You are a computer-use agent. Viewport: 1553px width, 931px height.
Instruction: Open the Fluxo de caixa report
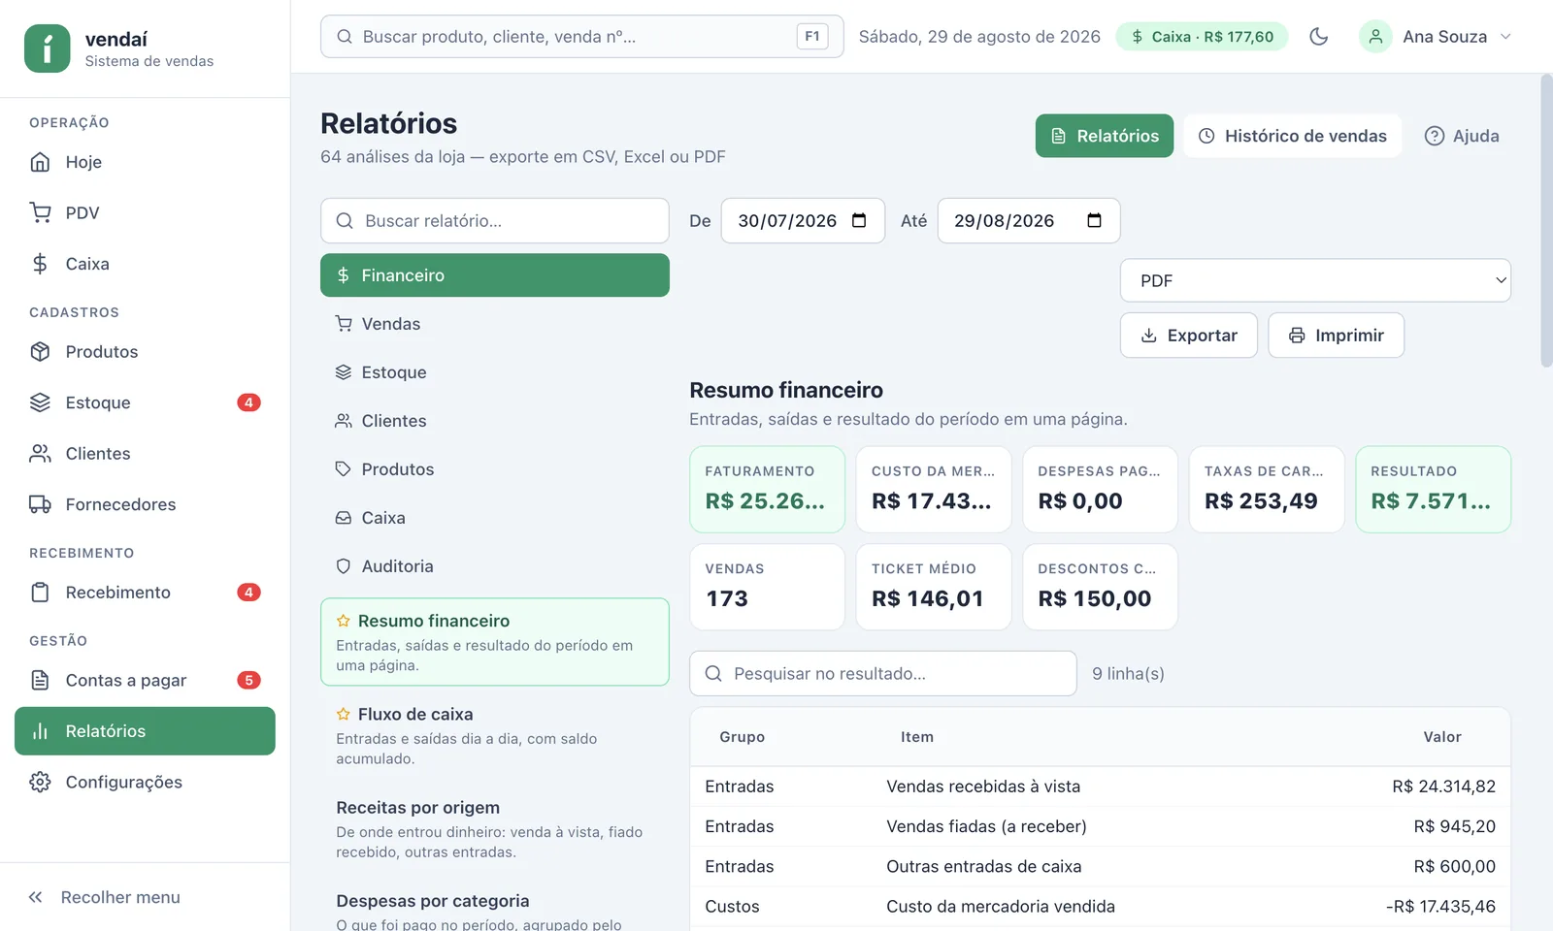pos(495,735)
